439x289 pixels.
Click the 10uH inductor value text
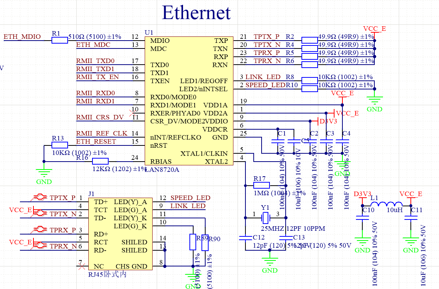(395, 210)
